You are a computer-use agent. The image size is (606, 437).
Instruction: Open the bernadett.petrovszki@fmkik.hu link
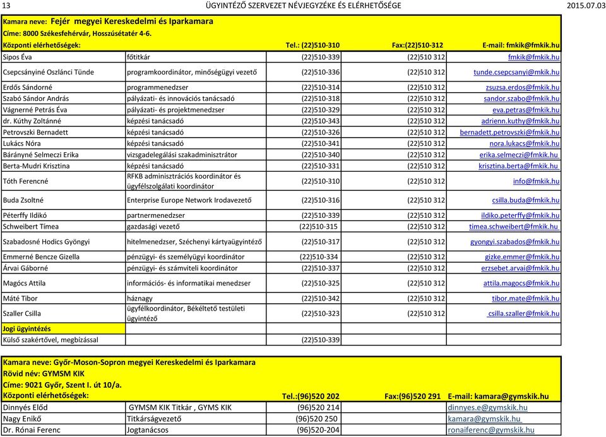pyautogui.click(x=509, y=132)
